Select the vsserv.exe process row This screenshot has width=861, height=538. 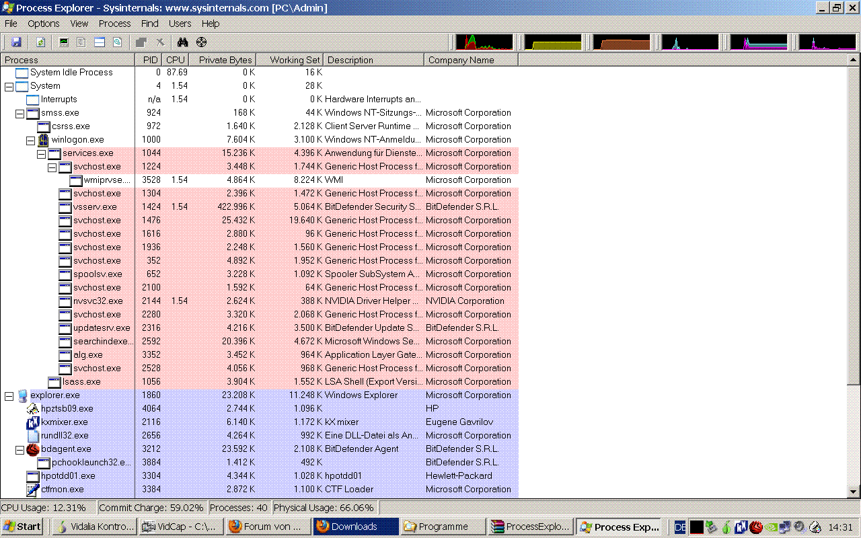(x=259, y=206)
